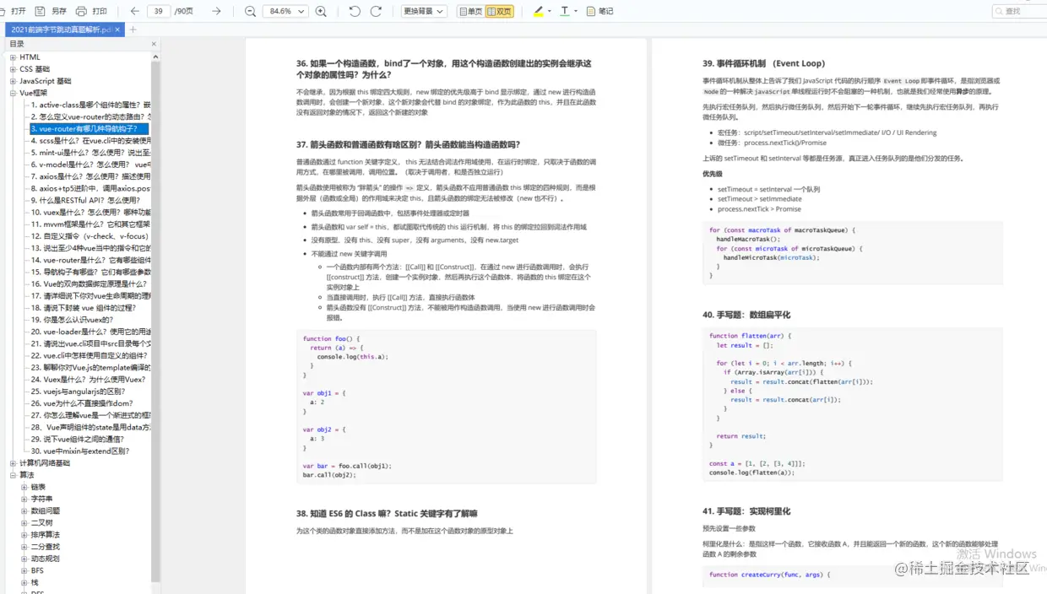Switch to 单页 single page view
Viewport: 1047px width, 594px height.
[x=469, y=11]
